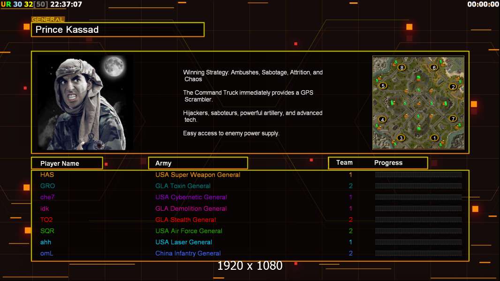
Task: Click Easy access to enemy power supply
Action: point(231,133)
